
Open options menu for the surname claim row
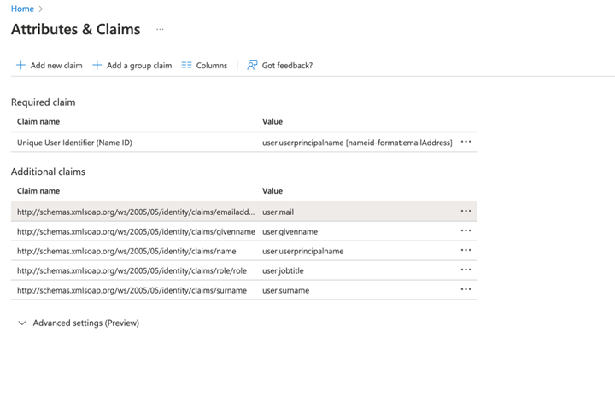[466, 290]
